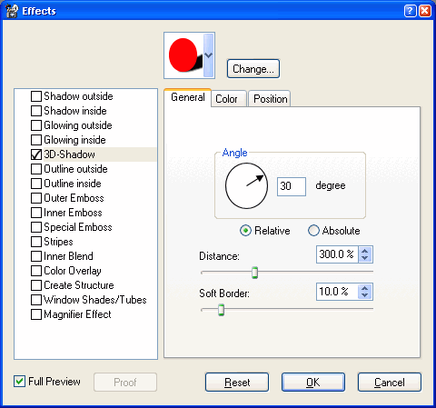Click the Soft Border slider handle
The height and width of the screenshot is (408, 436).
pyautogui.click(x=222, y=310)
